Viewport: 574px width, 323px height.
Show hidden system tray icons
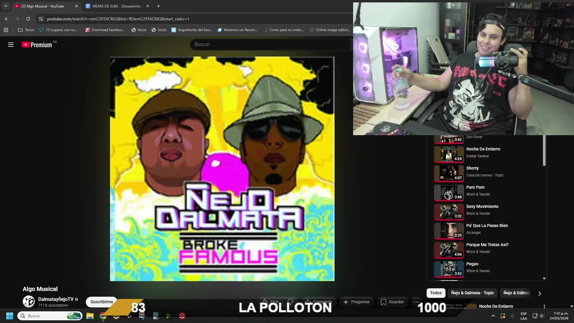(493, 316)
